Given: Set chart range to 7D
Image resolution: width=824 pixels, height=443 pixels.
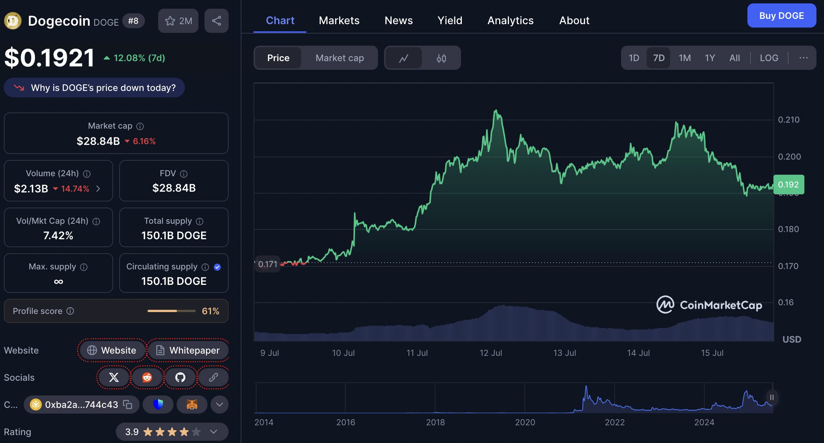Looking at the screenshot, I should click(x=659, y=58).
